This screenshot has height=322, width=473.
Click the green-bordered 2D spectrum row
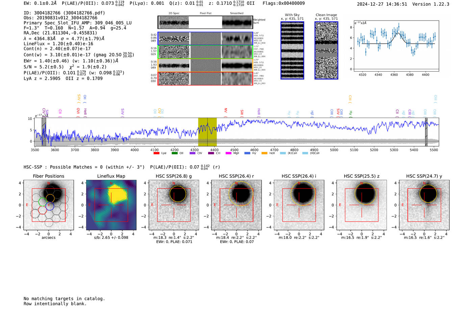[205, 52]
